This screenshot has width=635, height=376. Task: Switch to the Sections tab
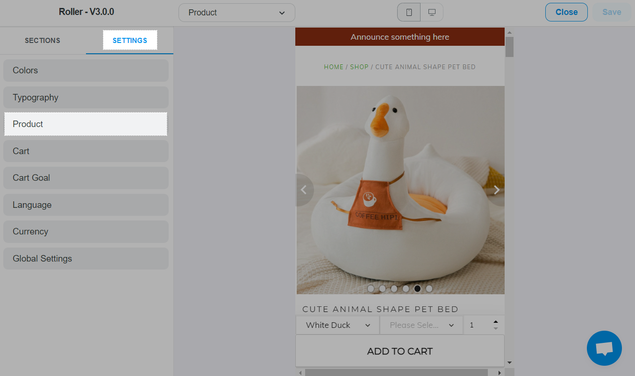tap(43, 41)
